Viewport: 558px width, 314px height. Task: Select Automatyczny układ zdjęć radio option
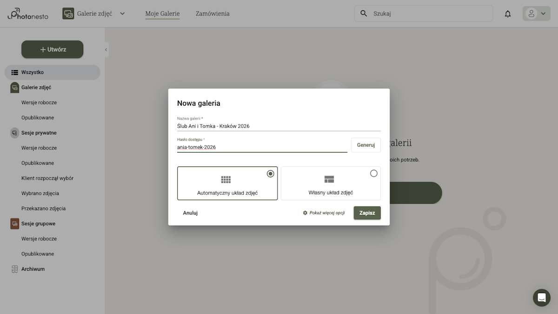(x=270, y=174)
